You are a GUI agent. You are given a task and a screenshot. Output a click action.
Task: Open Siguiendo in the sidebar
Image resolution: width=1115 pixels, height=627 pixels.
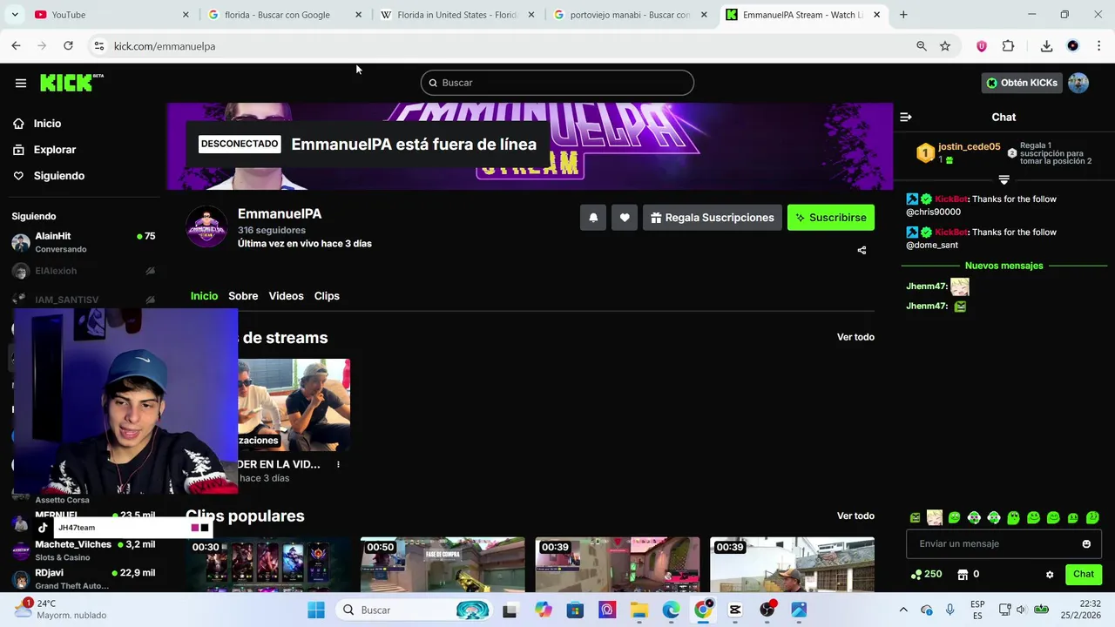tap(49, 176)
